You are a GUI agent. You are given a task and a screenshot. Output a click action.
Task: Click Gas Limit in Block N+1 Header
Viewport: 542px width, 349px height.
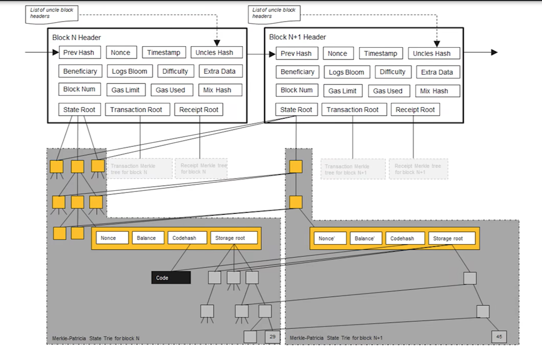[x=343, y=91]
